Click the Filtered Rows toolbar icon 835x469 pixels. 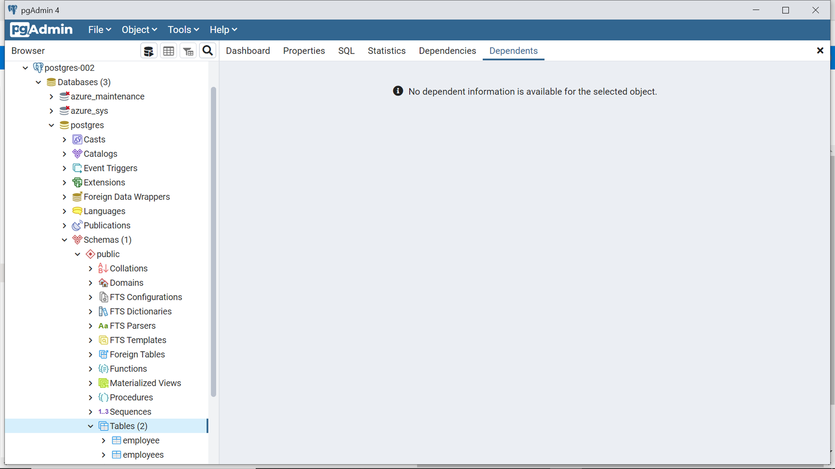188,51
